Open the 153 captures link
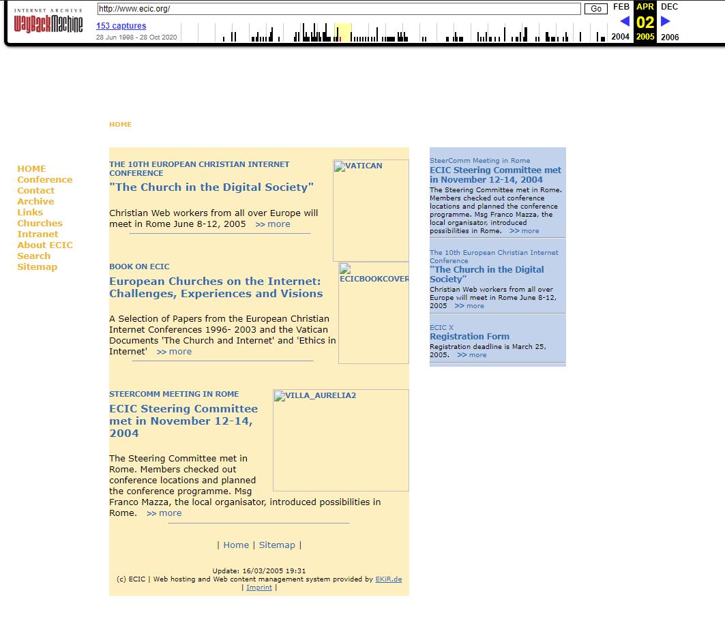The image size is (725, 638). coord(121,26)
